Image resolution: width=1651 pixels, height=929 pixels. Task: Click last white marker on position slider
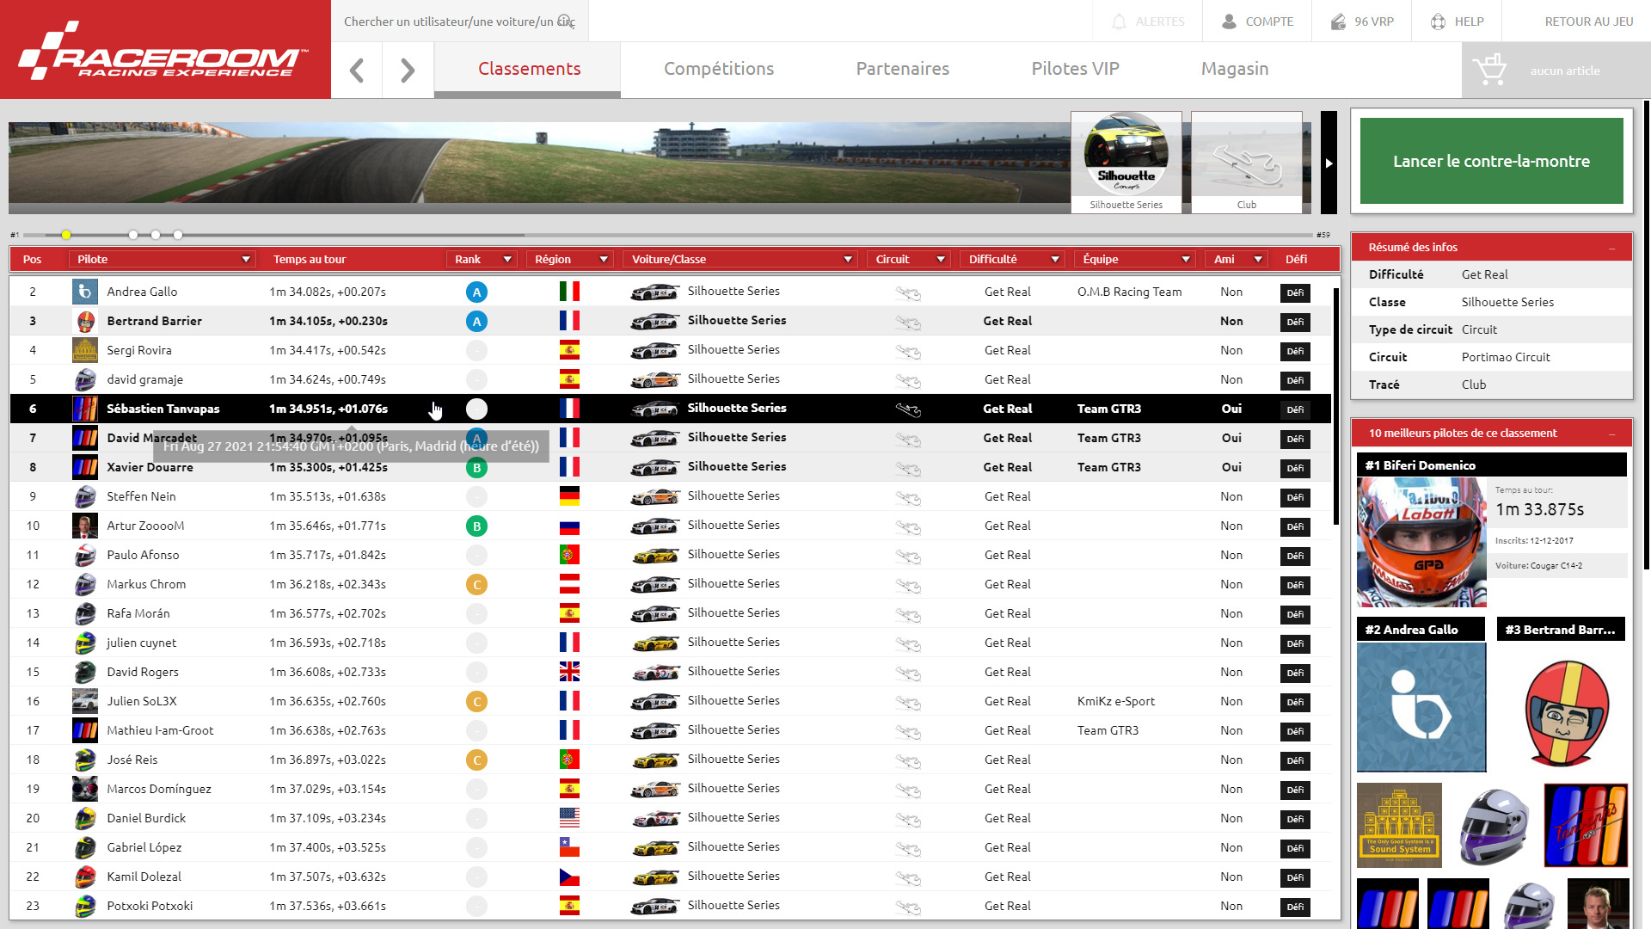pyautogui.click(x=178, y=235)
